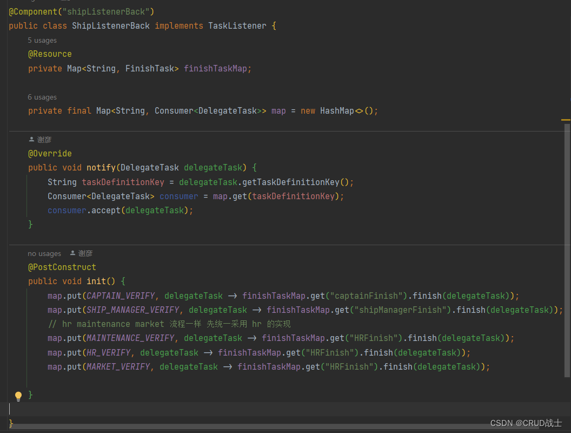Click the "6 usages" inlay hint

pos(42,97)
